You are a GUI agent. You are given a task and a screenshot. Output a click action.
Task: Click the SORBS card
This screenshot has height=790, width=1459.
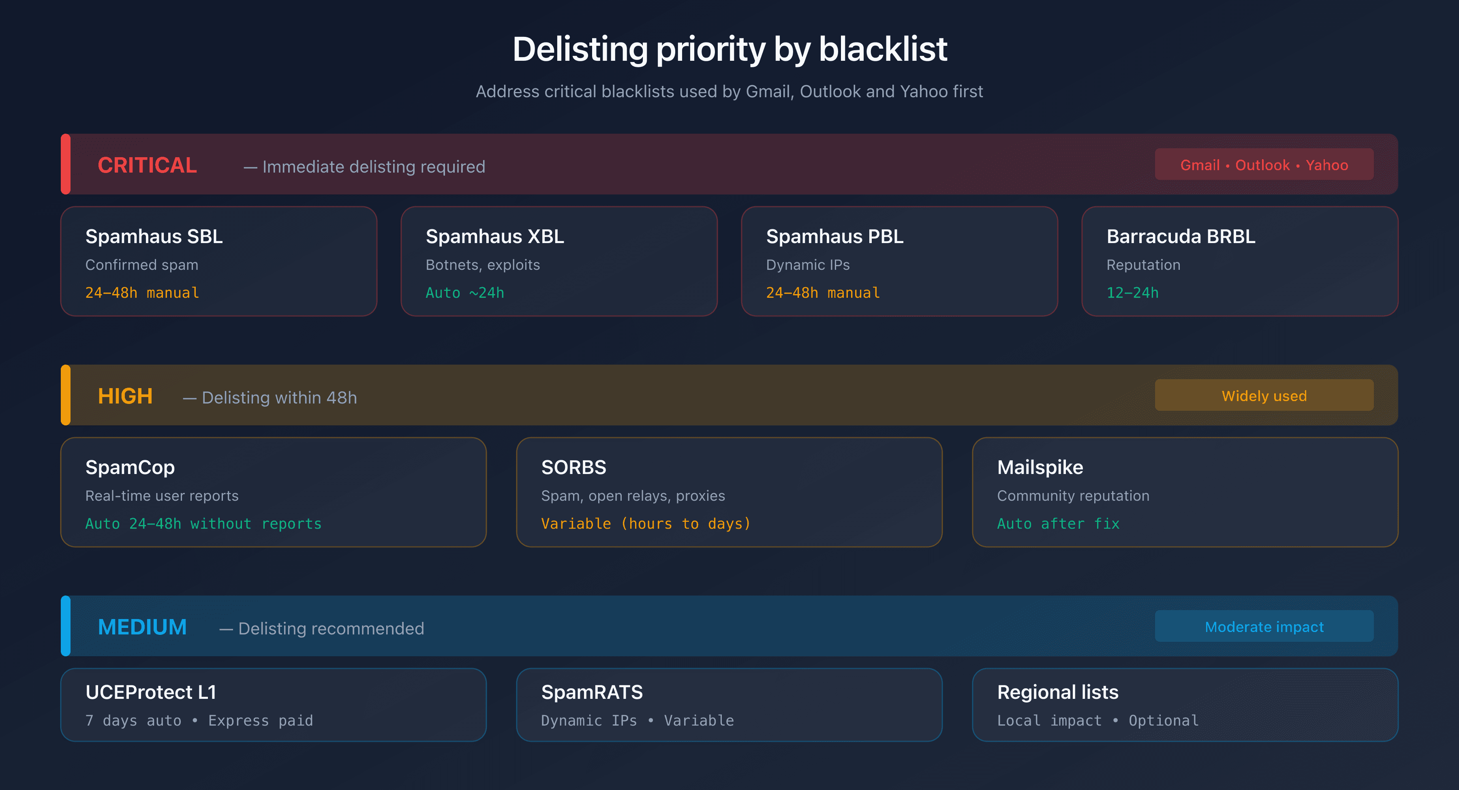click(729, 492)
